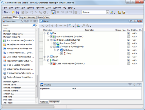Select Capture/Release Virtual Machine operation
Image resolution: width=145 pixels, height=110 pixels.
click(19, 77)
